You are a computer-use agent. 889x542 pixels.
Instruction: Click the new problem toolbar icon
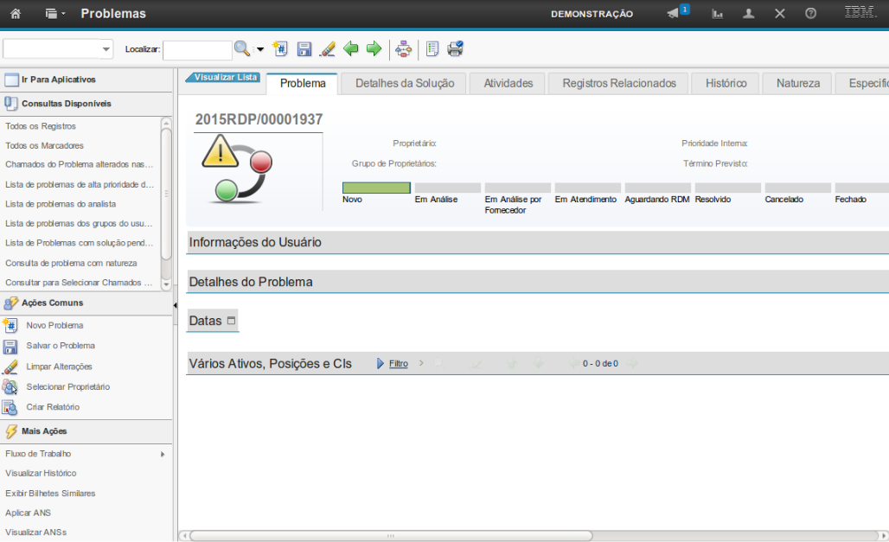click(279, 49)
